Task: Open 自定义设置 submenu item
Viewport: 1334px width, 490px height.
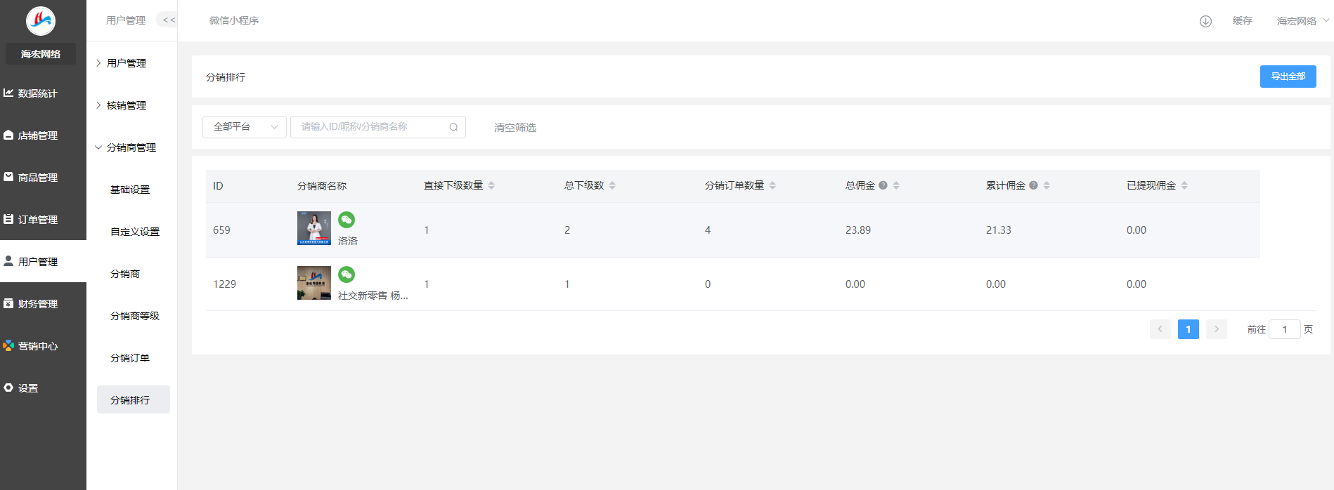Action: (x=135, y=232)
